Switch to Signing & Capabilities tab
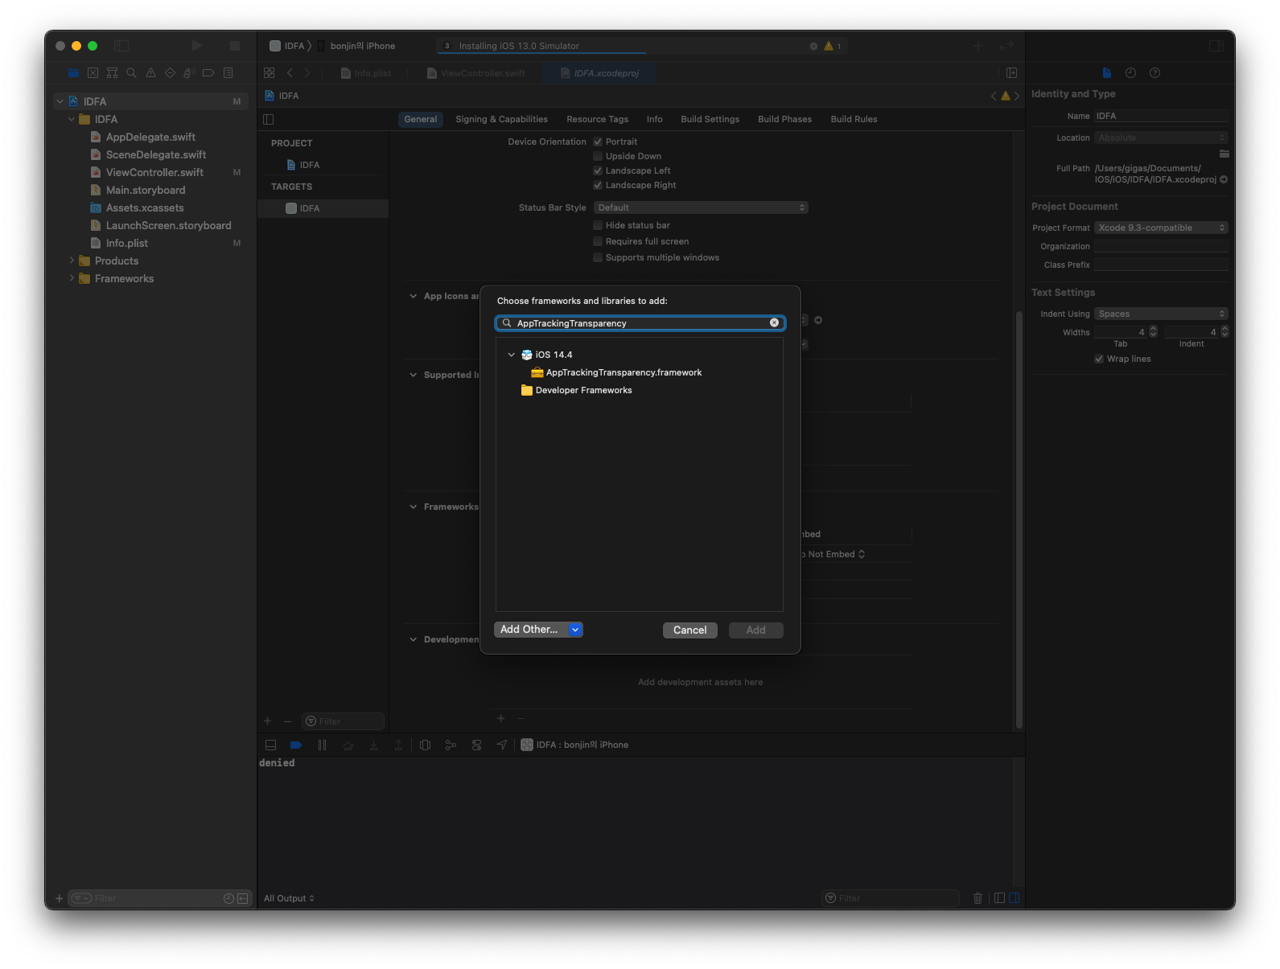Image resolution: width=1280 pixels, height=969 pixels. [501, 119]
